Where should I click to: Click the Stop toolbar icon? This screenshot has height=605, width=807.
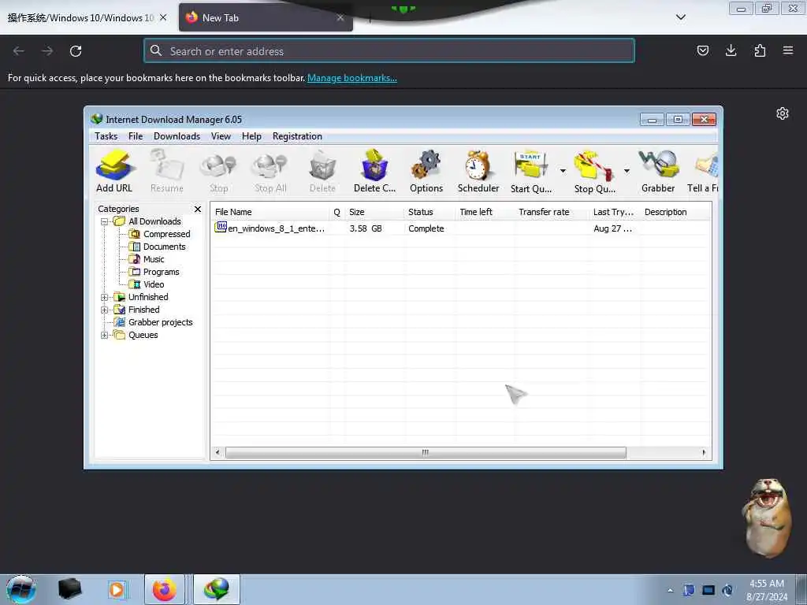pos(219,171)
